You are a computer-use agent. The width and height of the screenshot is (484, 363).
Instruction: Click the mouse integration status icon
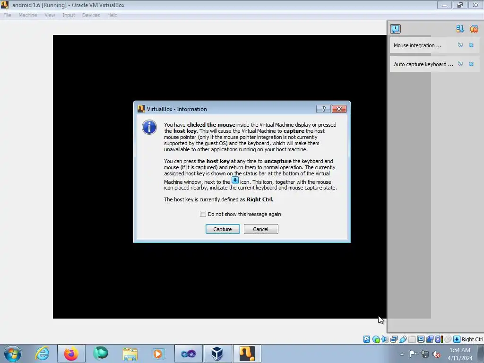point(448,339)
